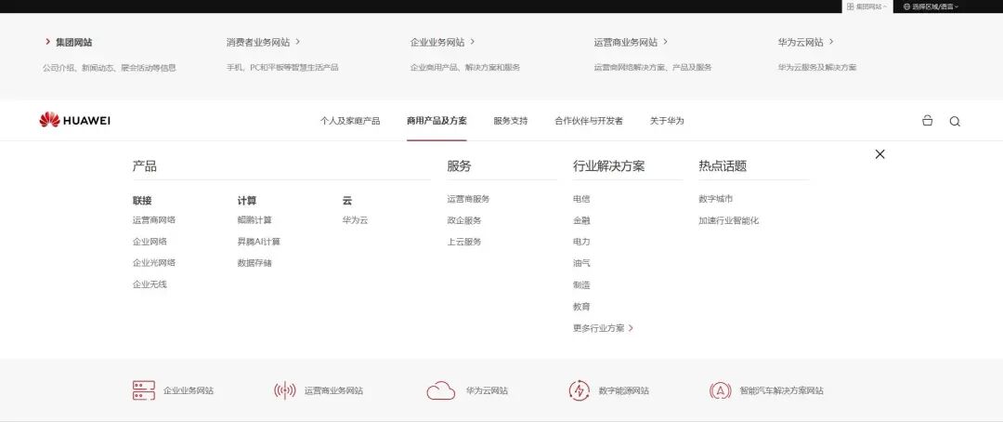Open the shopping bag icon
Screen dimensions: 1003x422
[x=927, y=121]
